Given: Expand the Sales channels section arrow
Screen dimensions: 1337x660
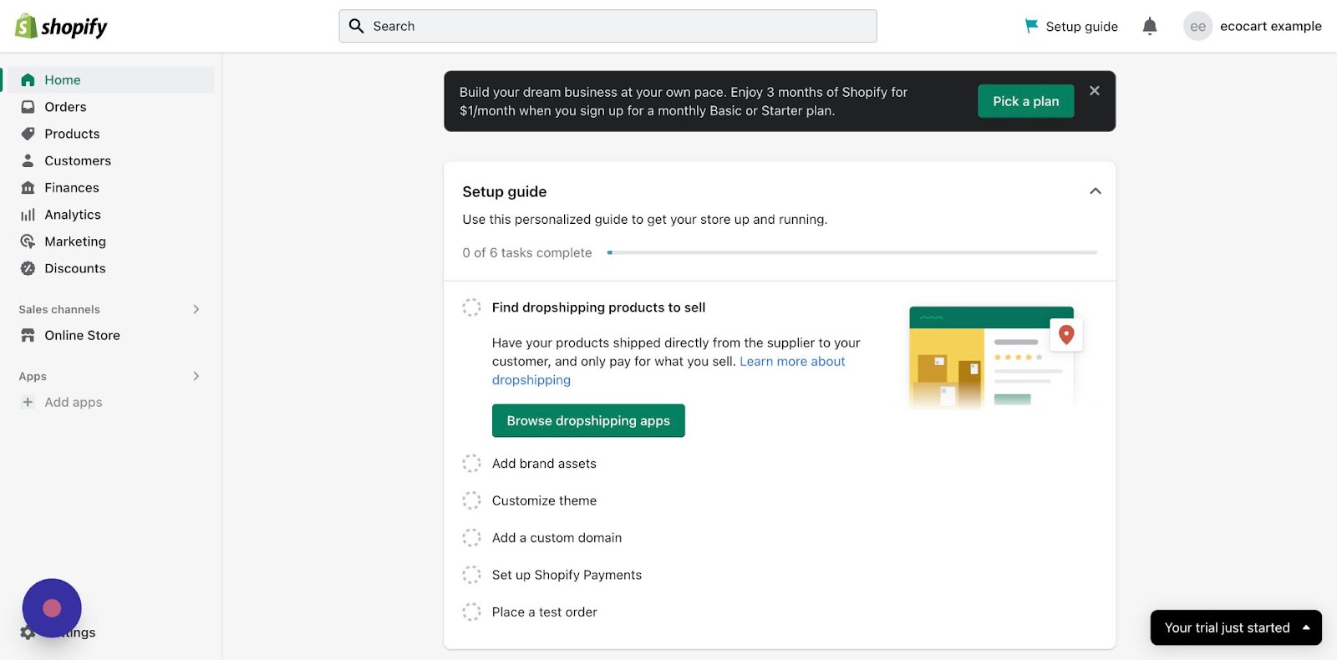Looking at the screenshot, I should [x=196, y=309].
